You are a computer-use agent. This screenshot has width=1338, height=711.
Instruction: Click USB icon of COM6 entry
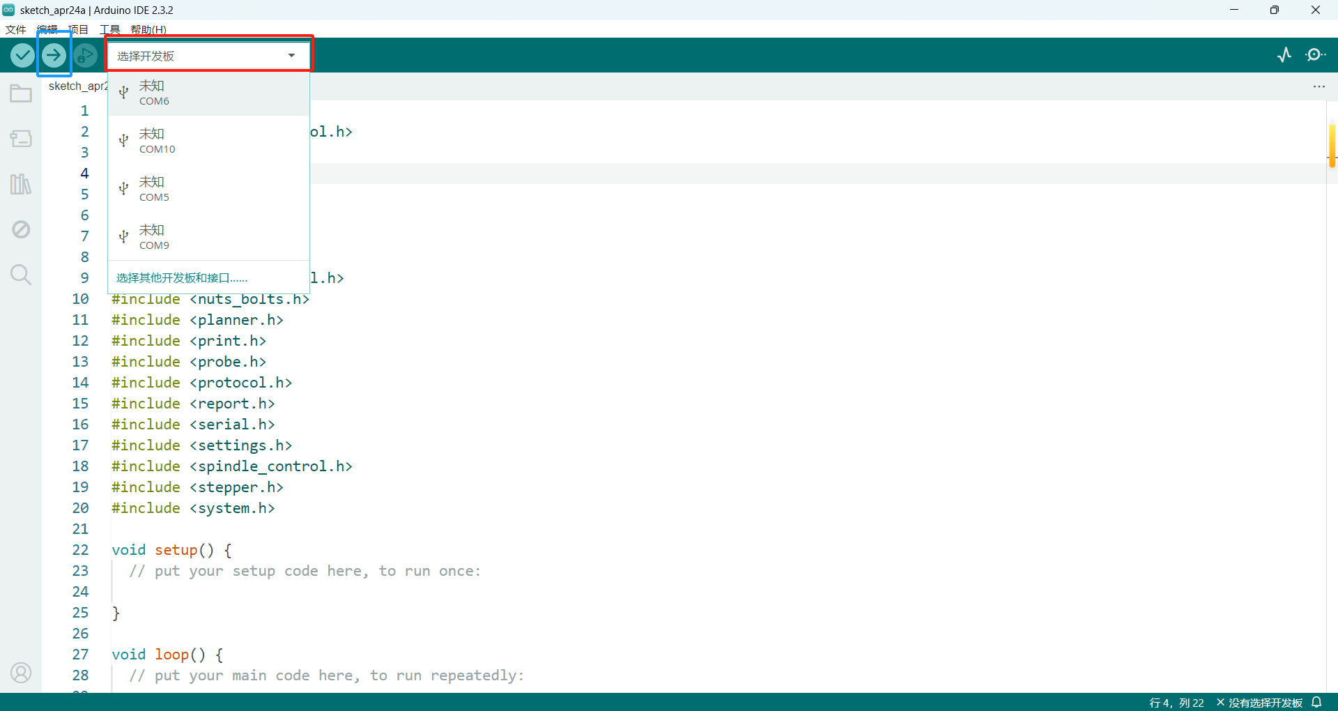coord(123,93)
